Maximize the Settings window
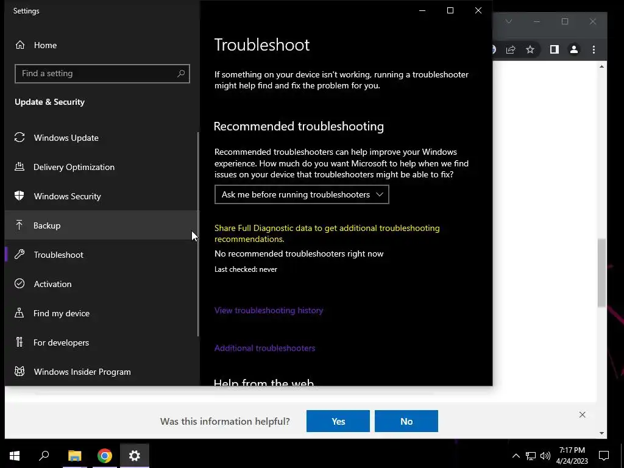This screenshot has height=468, width=624. click(x=450, y=10)
